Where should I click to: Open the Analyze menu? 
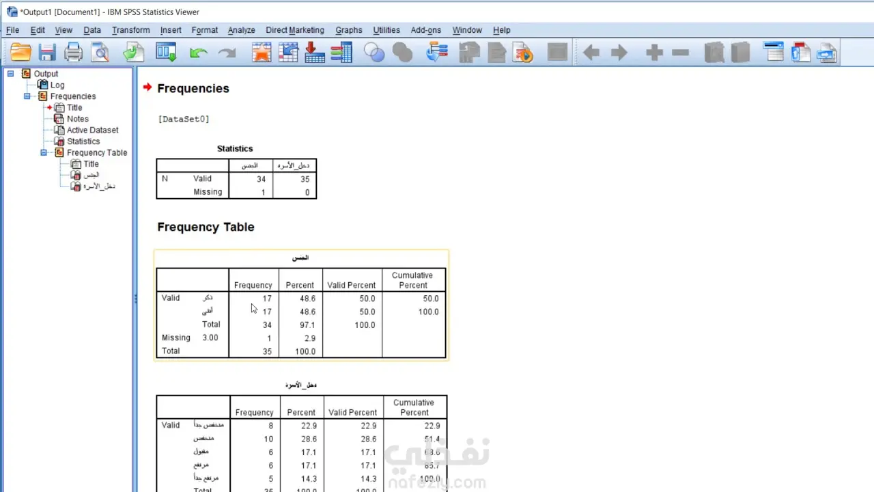point(241,30)
